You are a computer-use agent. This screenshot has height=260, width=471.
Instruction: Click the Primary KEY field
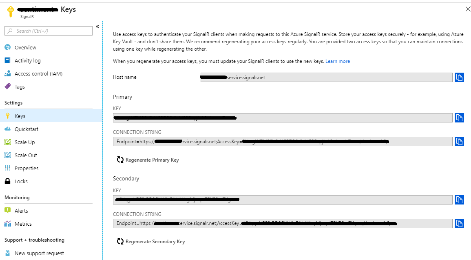[x=283, y=118]
